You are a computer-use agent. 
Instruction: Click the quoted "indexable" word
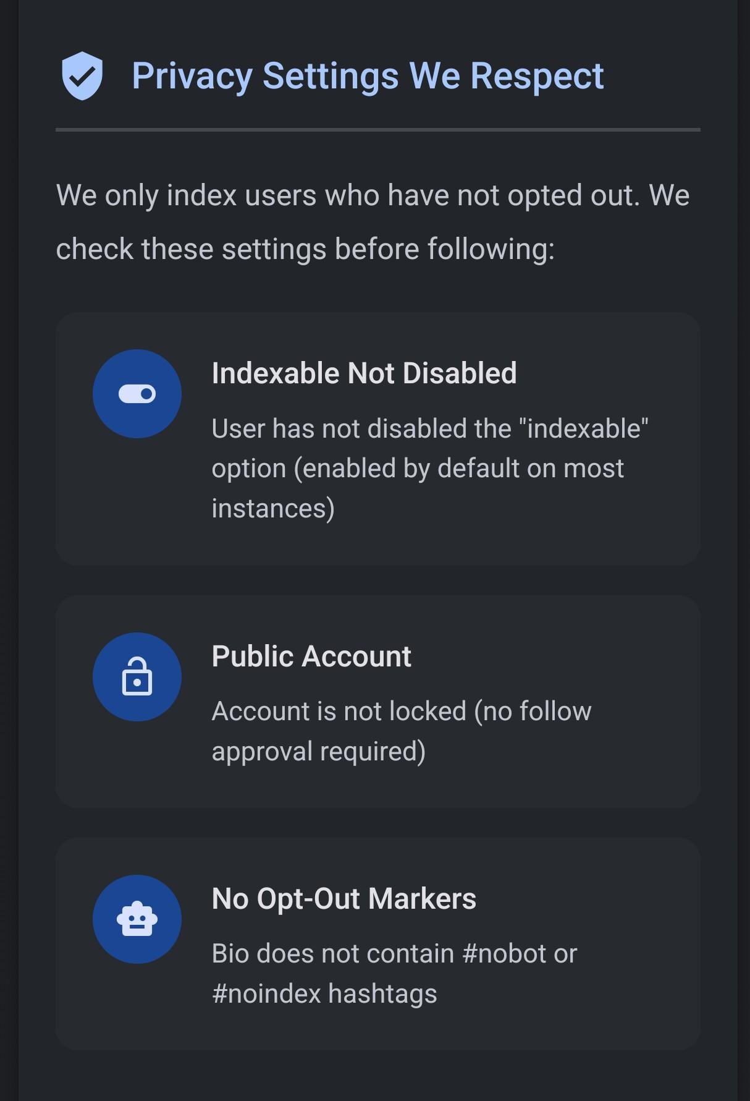[584, 428]
